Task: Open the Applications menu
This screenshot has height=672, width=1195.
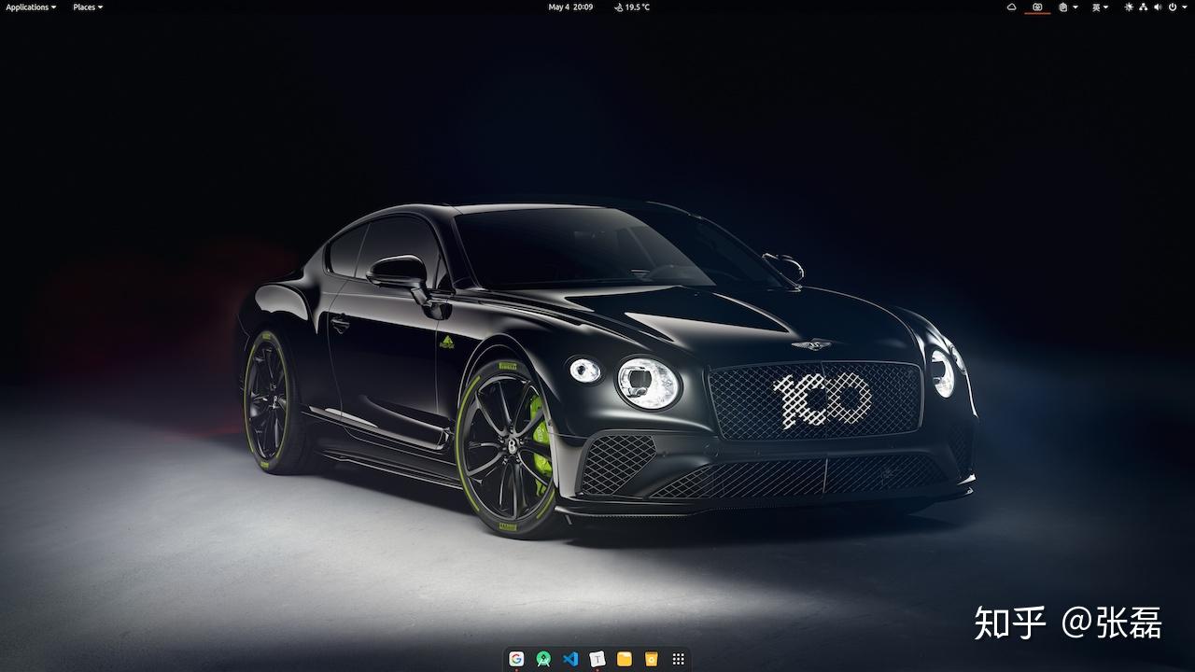Action: tap(31, 7)
